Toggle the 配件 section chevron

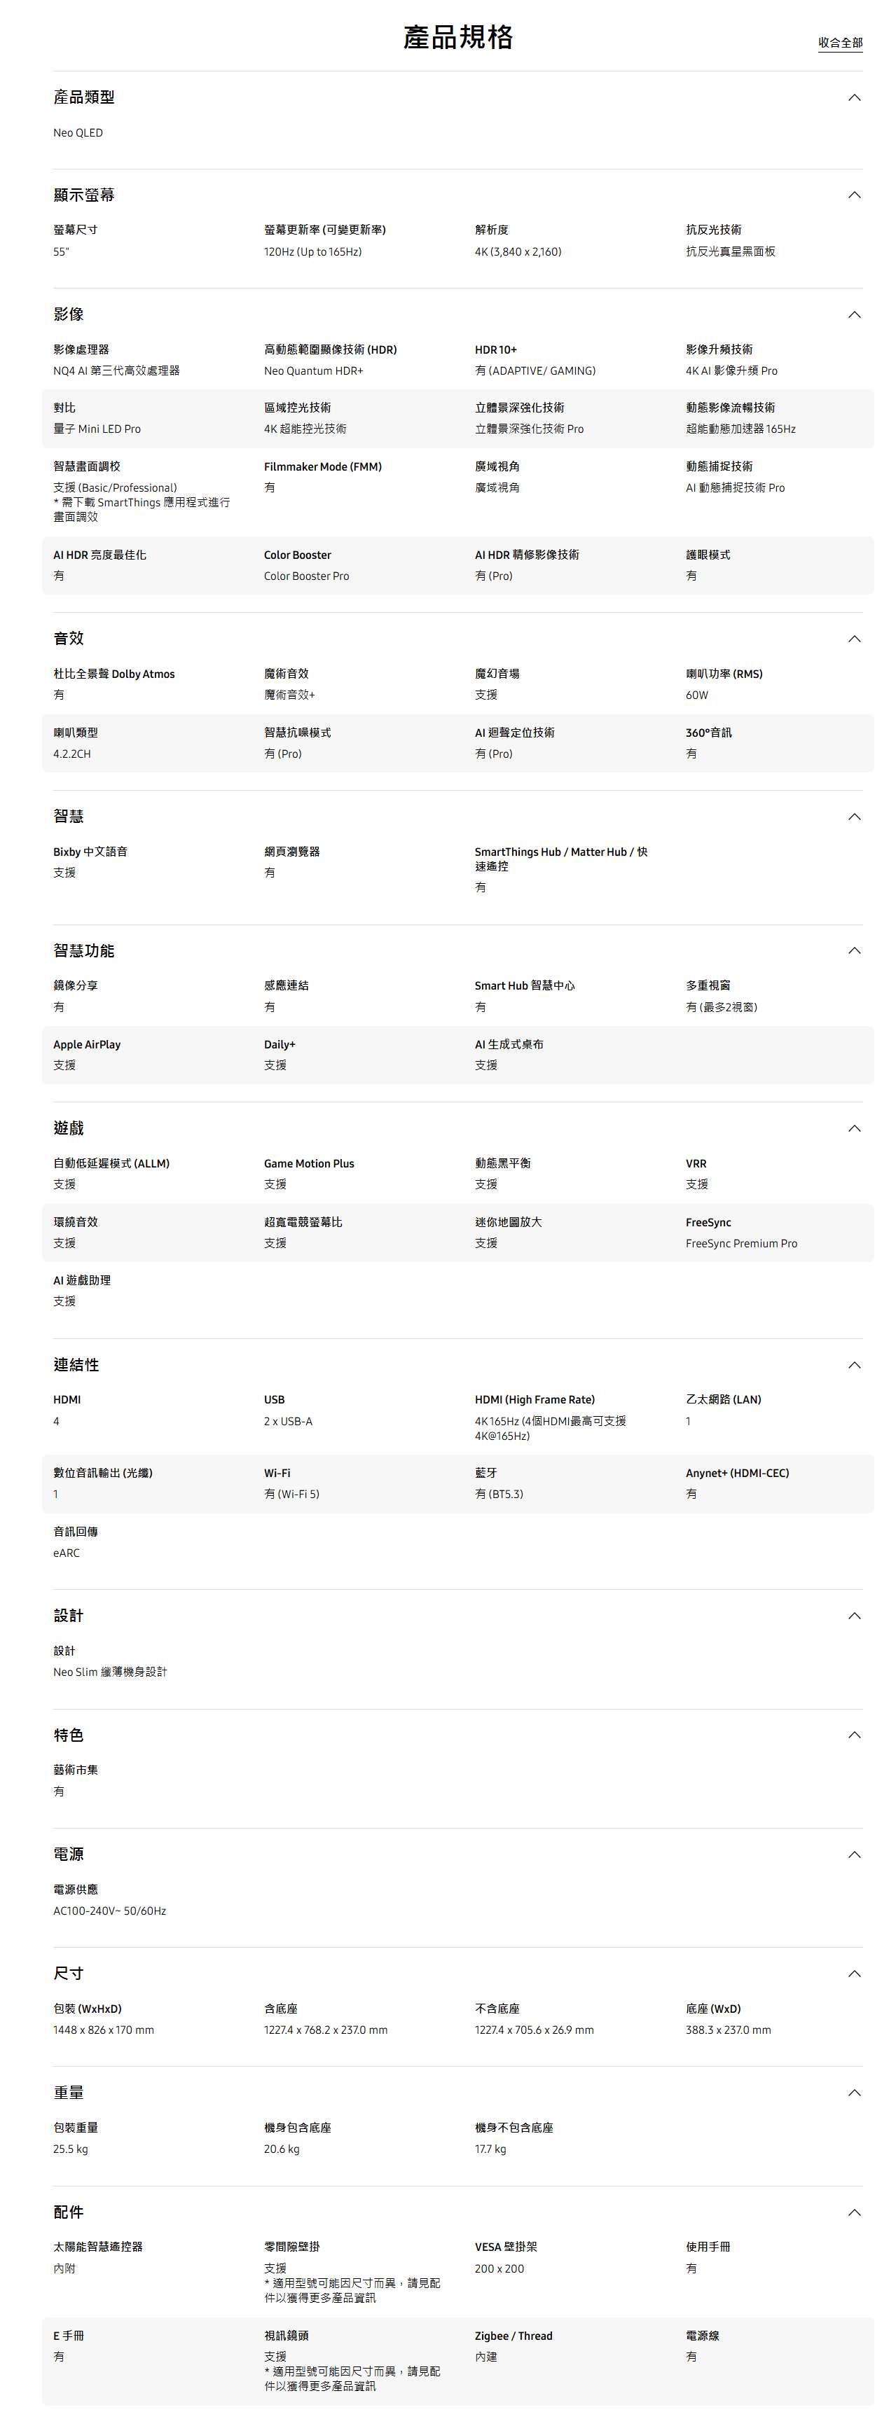pos(853,2212)
